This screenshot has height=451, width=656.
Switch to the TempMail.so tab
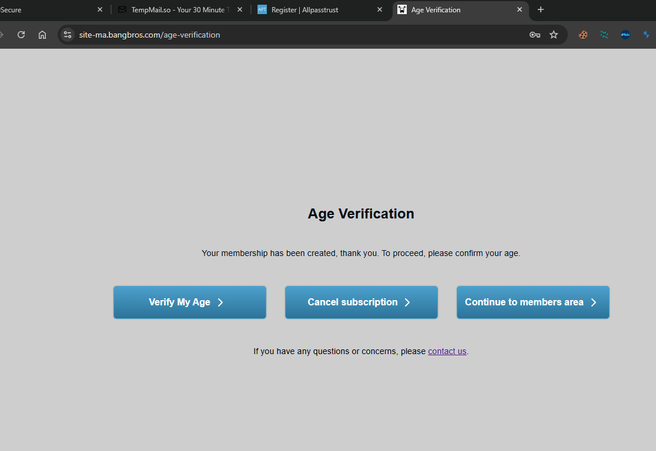click(x=176, y=10)
